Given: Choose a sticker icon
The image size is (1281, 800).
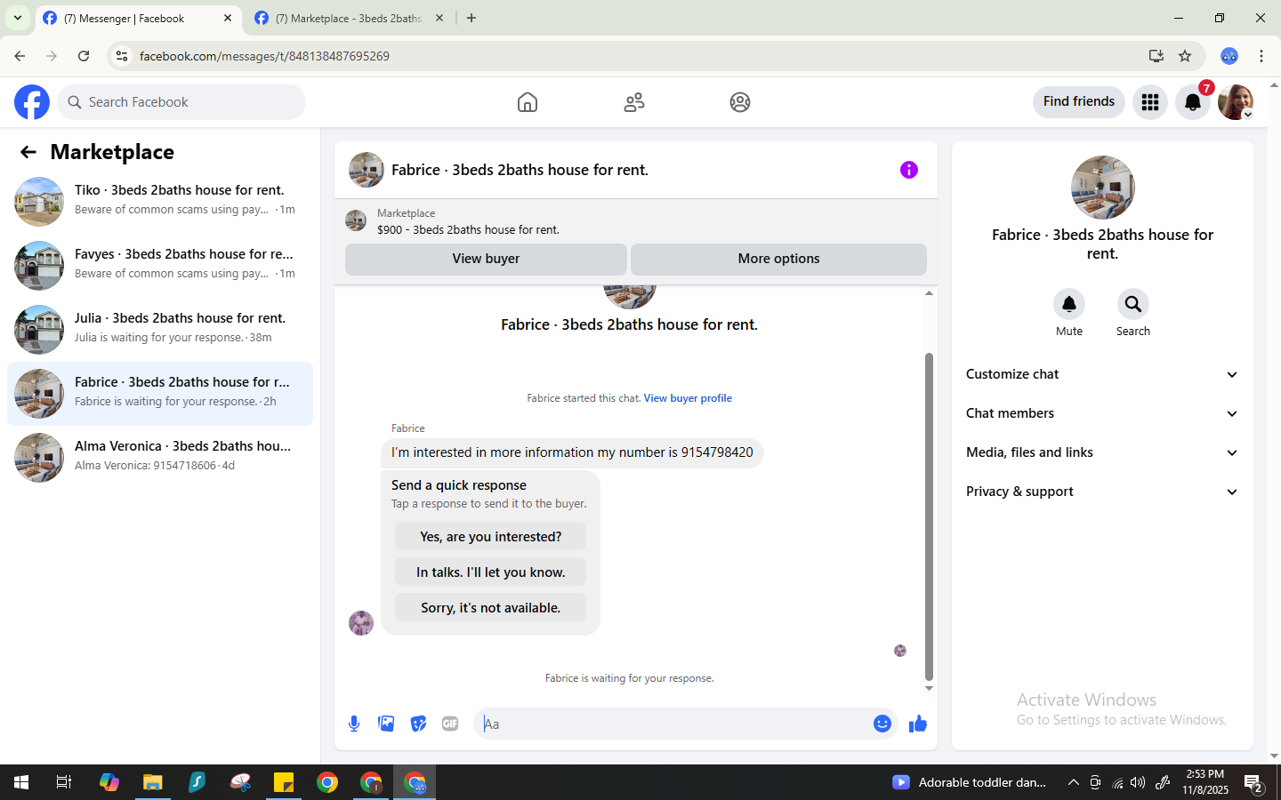Looking at the screenshot, I should (x=418, y=724).
